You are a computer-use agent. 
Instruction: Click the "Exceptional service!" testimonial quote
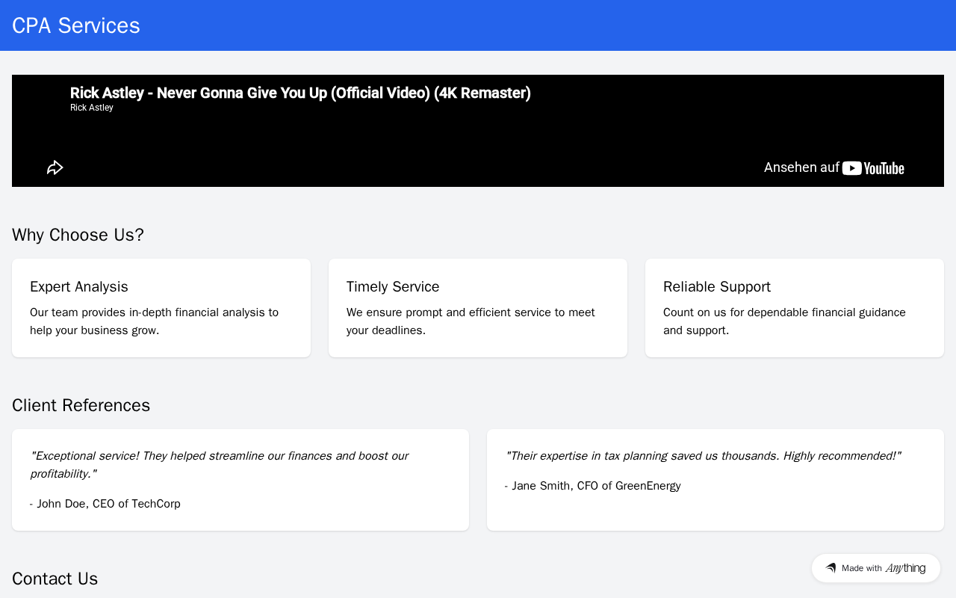[x=220, y=464]
